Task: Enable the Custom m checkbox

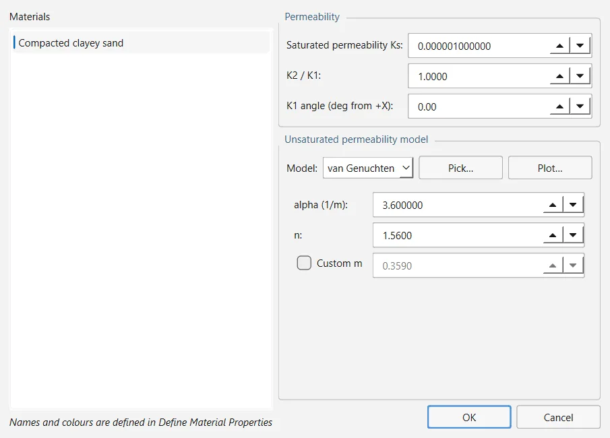Action: tap(304, 263)
